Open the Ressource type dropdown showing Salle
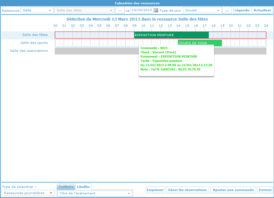Viewport: 274px width, 198px height. [x=37, y=10]
